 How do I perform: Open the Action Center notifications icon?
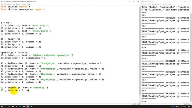click(189, 106)
